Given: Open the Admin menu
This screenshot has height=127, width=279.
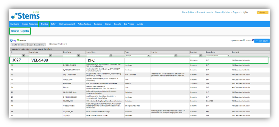Looking at the screenshot, I should (140, 24).
